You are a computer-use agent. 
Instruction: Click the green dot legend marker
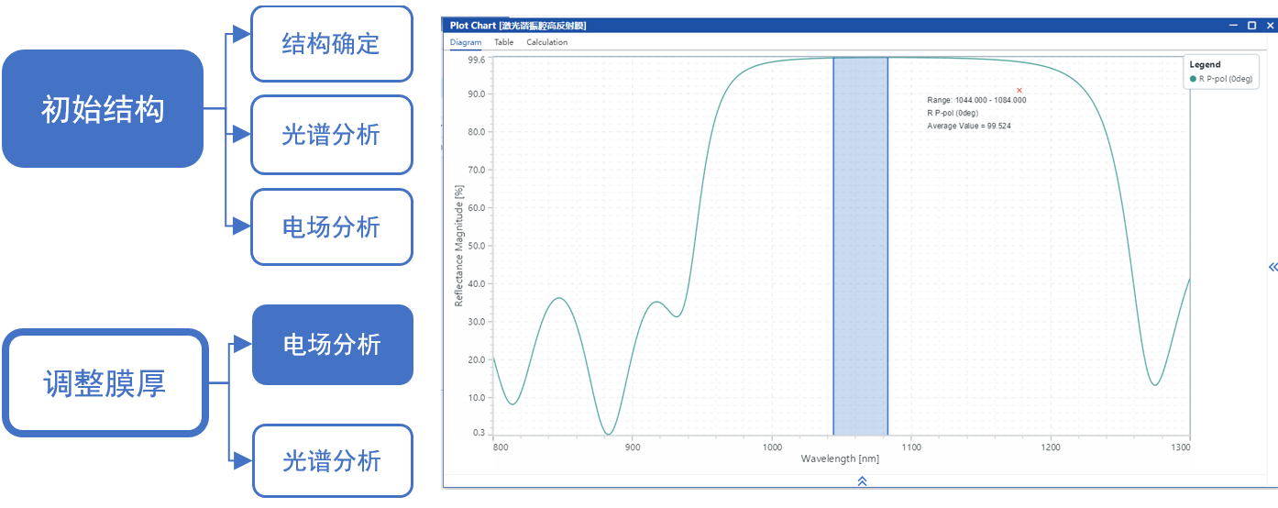coord(1193,79)
